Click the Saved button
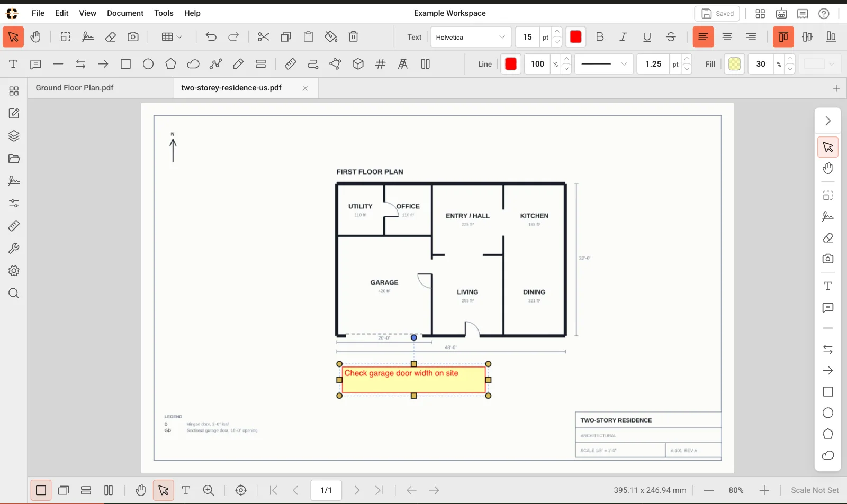 tap(717, 14)
